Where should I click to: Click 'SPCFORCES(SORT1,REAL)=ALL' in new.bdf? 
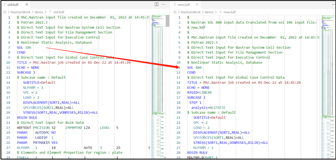click(x=219, y=138)
